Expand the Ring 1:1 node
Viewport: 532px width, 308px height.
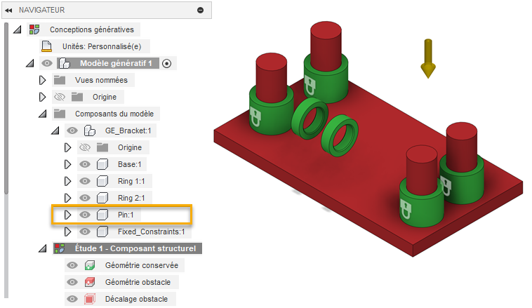pyautogui.click(x=67, y=181)
